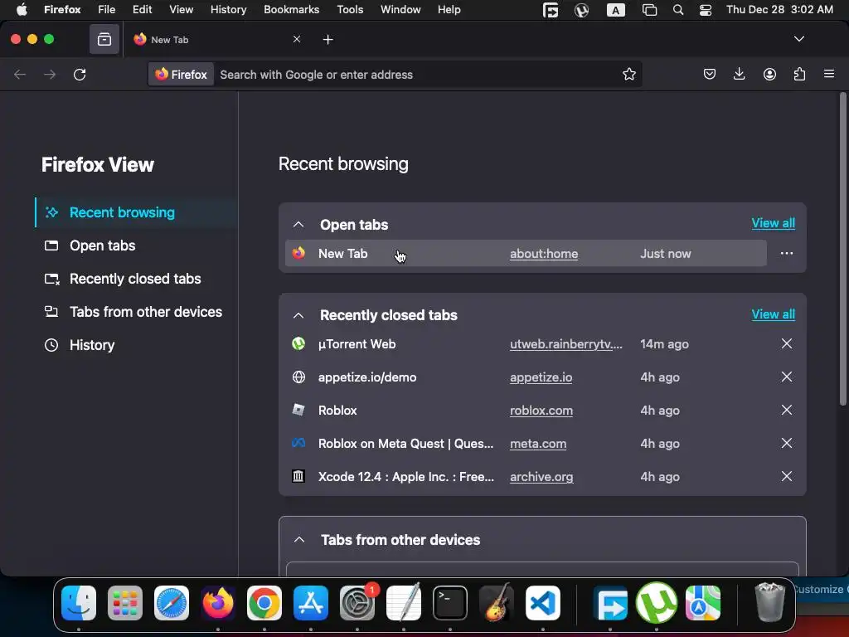Go back one page
The height and width of the screenshot is (637, 849).
point(20,74)
